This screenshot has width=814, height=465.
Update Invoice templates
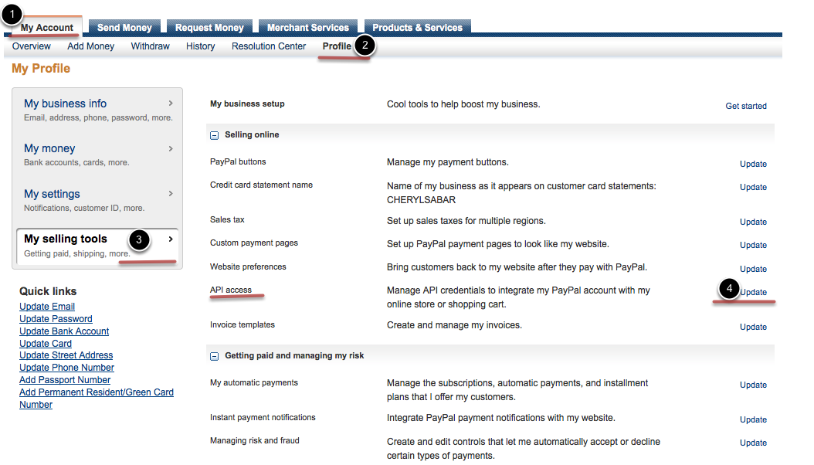[x=753, y=327]
